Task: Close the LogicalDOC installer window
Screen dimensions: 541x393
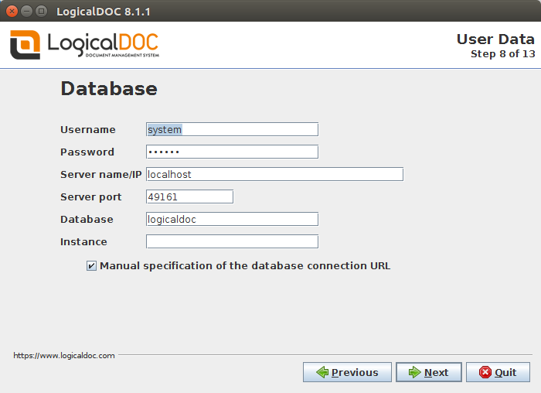Action: (12, 12)
